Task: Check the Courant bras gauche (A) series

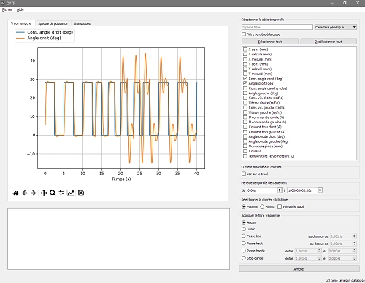Action: click(x=245, y=132)
